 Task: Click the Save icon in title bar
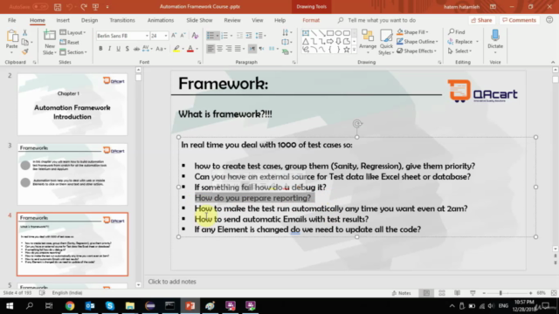click(x=58, y=7)
